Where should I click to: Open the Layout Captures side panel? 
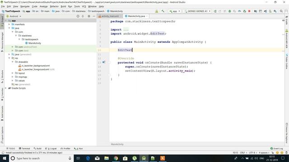(x=2, y=135)
